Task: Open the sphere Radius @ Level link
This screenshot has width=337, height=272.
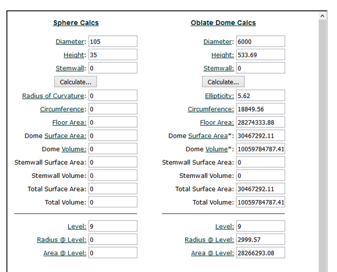Action: click(61, 240)
